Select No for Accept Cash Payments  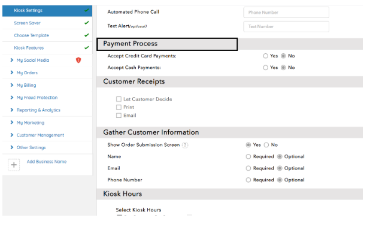283,68
